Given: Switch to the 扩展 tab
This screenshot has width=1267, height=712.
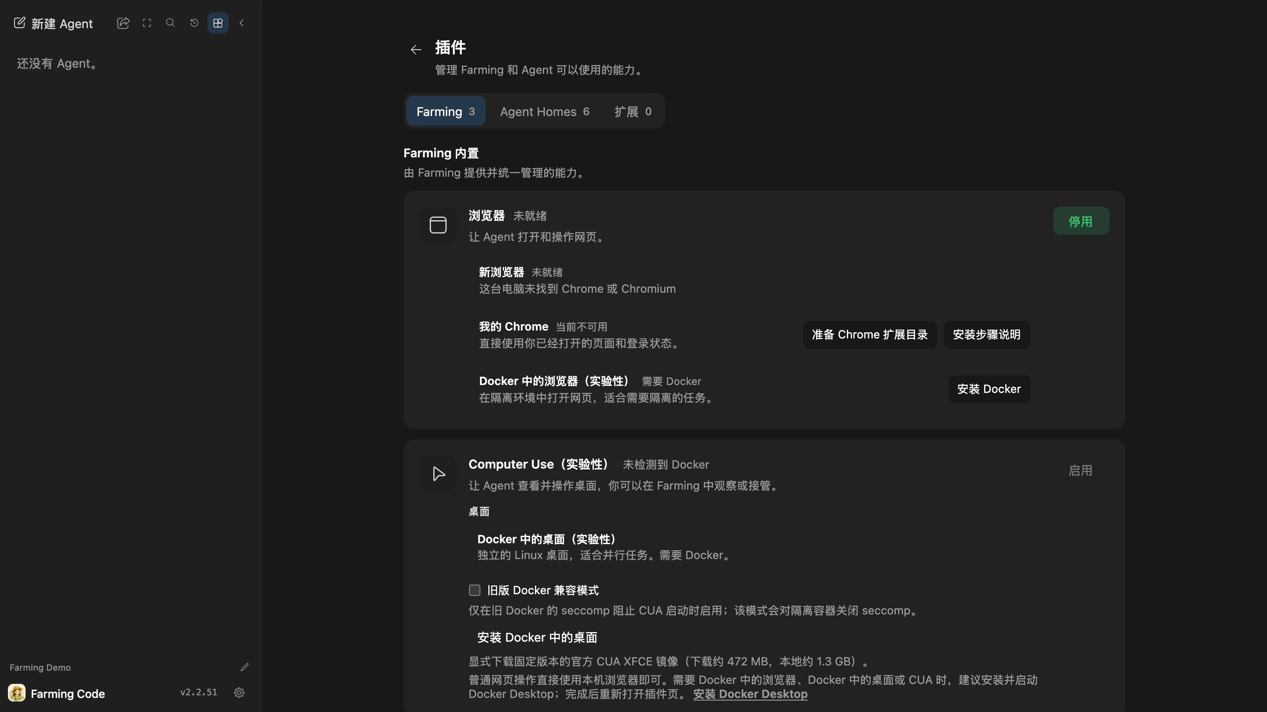Looking at the screenshot, I should (x=633, y=112).
